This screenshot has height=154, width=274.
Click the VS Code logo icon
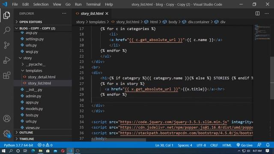coord(5,4)
